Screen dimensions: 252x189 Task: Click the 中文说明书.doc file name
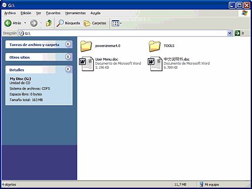[177, 59]
